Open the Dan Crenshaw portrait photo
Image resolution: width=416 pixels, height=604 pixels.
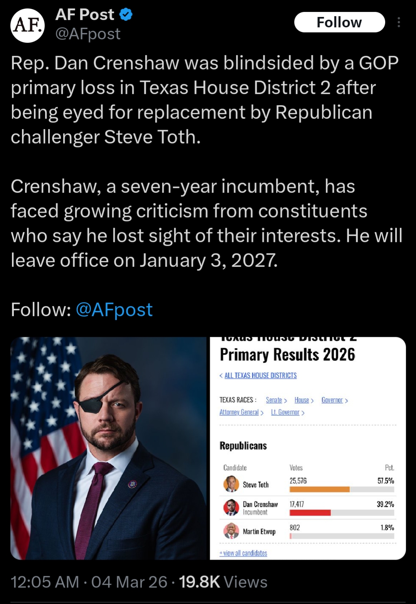pyautogui.click(x=109, y=448)
